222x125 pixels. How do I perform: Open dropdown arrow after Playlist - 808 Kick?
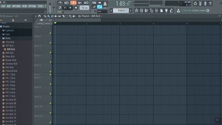102,16
